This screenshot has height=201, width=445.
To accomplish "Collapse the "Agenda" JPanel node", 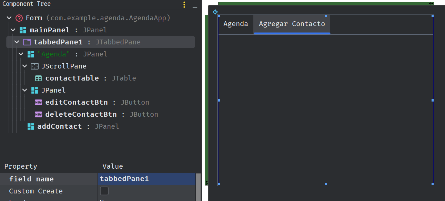I will click(x=21, y=54).
